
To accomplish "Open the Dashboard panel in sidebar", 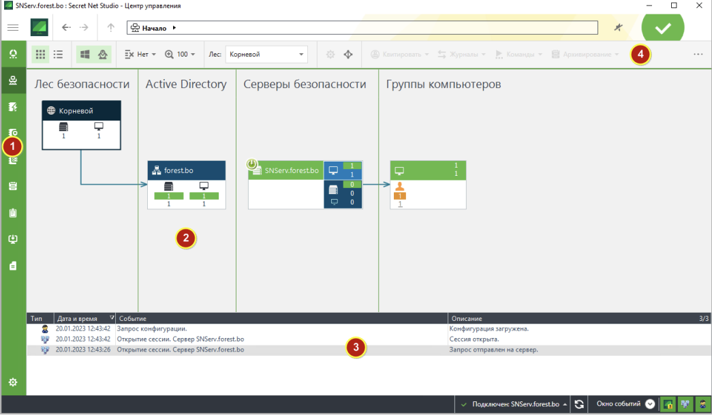I will [13, 54].
